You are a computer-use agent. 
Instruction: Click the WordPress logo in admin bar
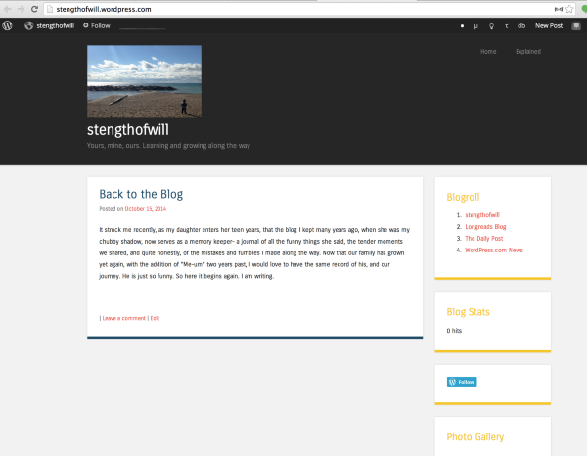click(x=8, y=25)
